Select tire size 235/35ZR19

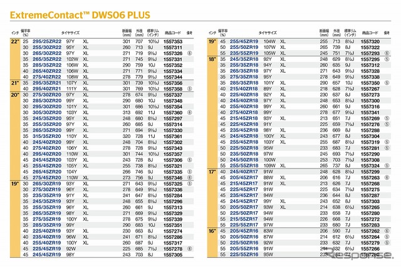pyautogui.click(x=47, y=196)
